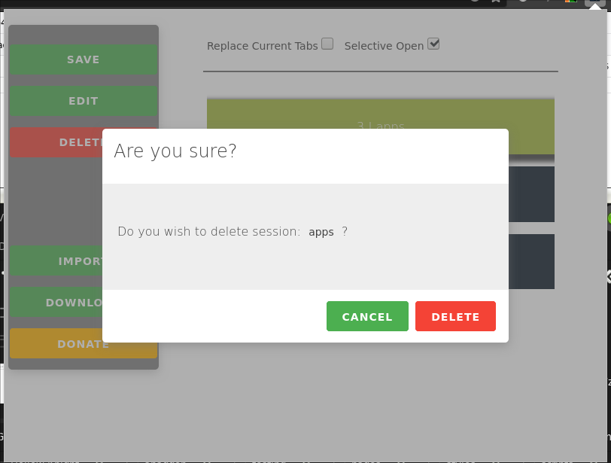Click the SAVE button in sidebar

(x=84, y=59)
